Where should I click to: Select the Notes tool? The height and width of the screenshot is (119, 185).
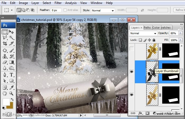[5, 87]
